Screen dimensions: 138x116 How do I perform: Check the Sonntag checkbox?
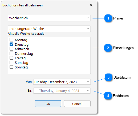(x=11, y=67)
